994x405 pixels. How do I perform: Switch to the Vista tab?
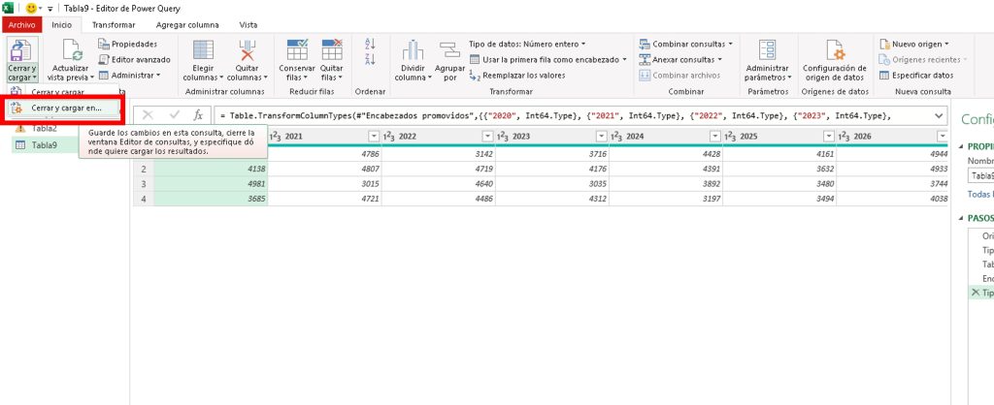pyautogui.click(x=248, y=25)
